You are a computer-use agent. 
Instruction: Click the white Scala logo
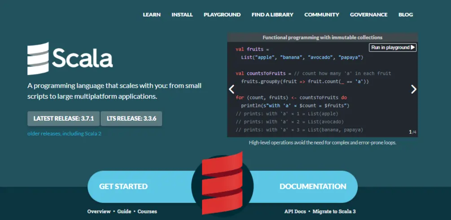coord(70,59)
